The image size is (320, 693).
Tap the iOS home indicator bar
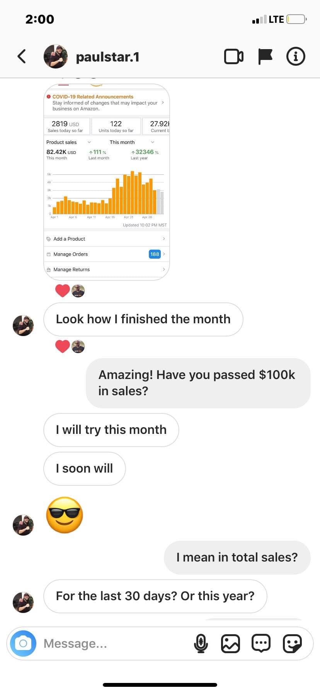(x=160, y=684)
